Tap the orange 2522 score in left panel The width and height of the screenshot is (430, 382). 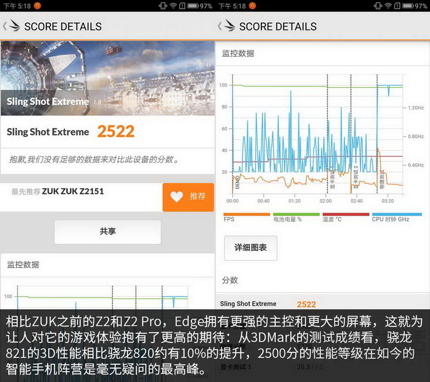116,132
